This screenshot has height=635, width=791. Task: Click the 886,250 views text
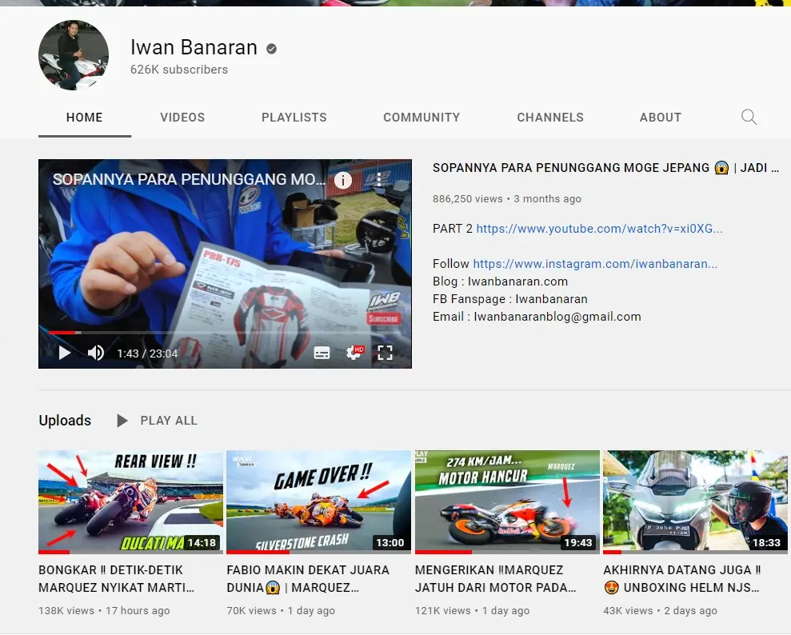468,198
